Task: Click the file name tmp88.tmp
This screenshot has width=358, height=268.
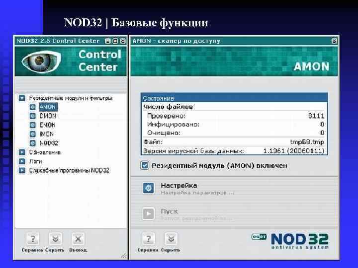Action: (x=307, y=142)
